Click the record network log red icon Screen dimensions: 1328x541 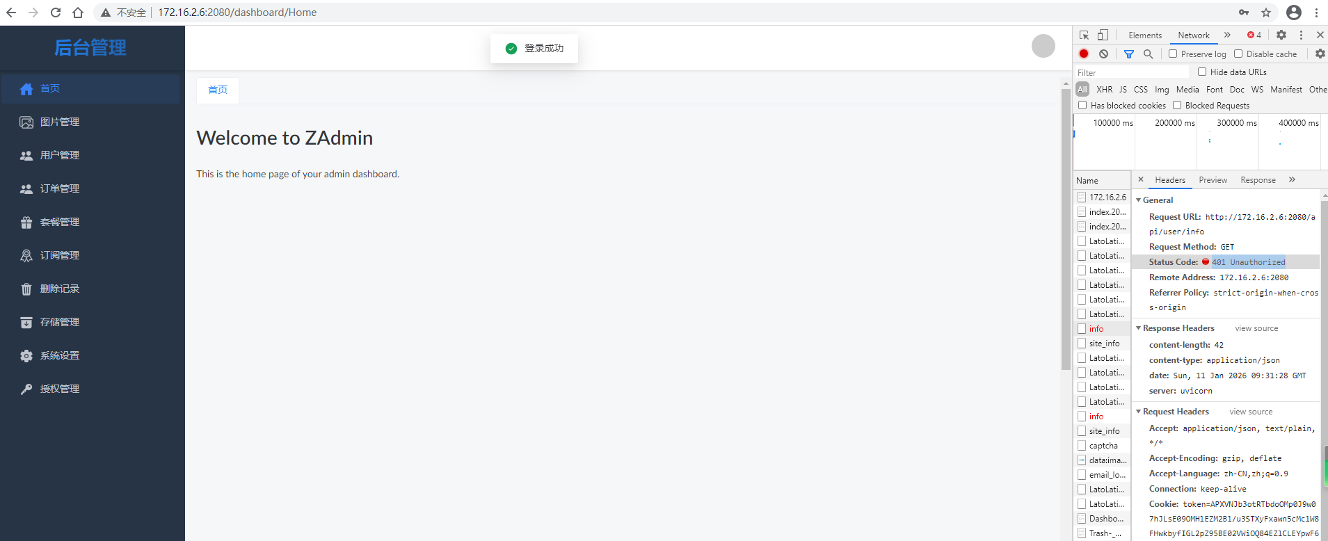1084,54
